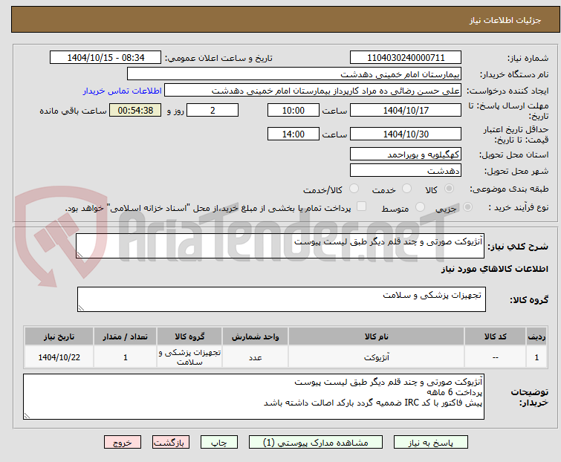Image resolution: width=561 pixels, height=462 pixels.
Task: Click the response deadline date 1404/10/17
Action: tap(406, 110)
